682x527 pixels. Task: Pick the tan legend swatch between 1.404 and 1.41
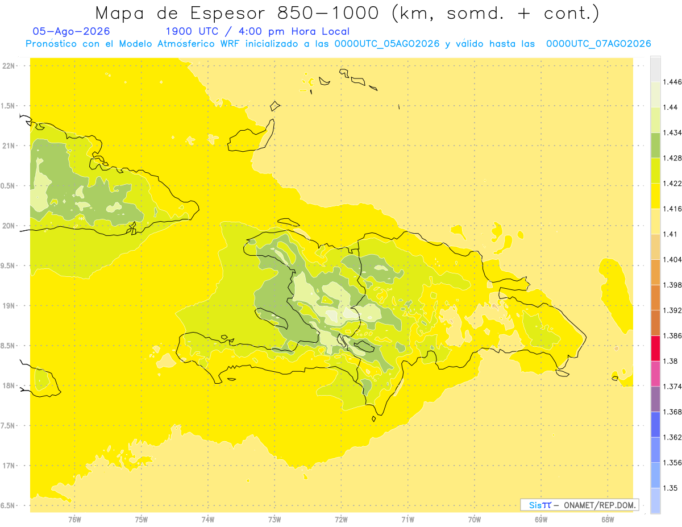(655, 247)
